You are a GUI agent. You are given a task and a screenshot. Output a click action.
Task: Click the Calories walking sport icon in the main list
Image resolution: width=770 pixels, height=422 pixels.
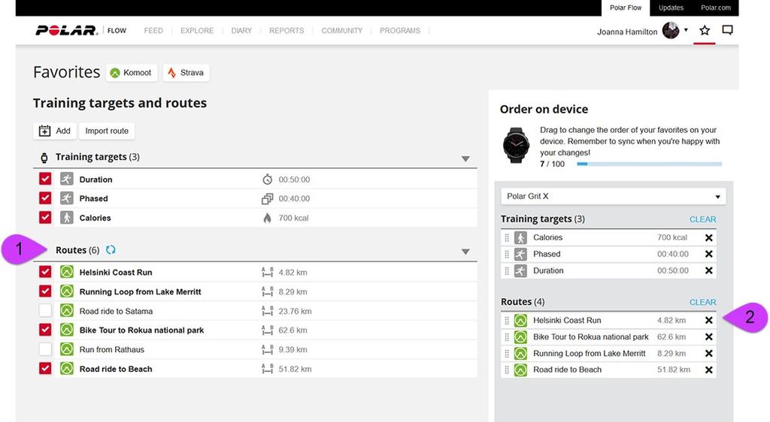[x=67, y=217]
